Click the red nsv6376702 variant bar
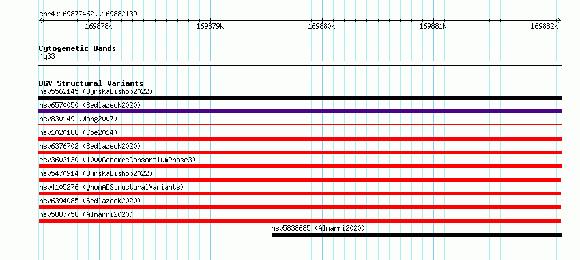Viewport: 580px width, 260px height. (x=300, y=152)
